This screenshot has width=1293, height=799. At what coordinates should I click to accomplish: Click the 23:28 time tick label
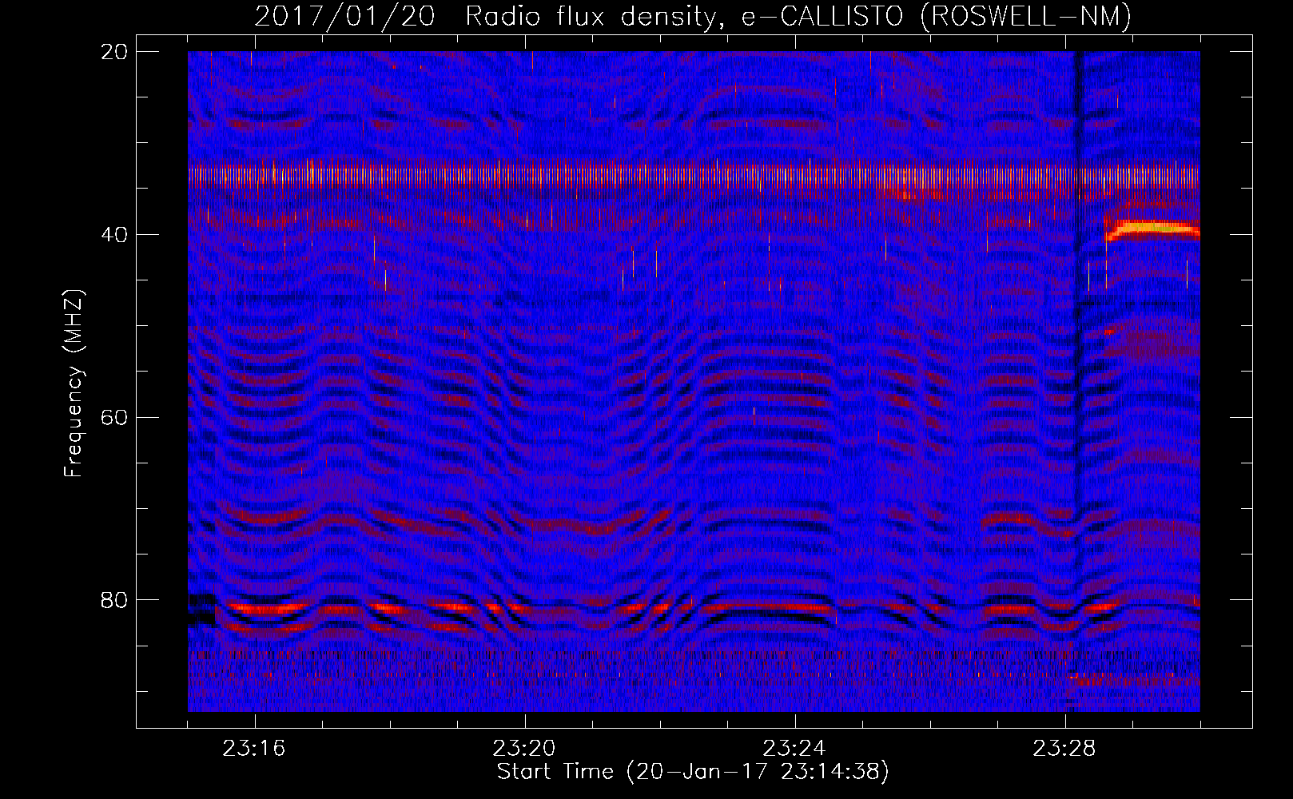coord(1064,749)
